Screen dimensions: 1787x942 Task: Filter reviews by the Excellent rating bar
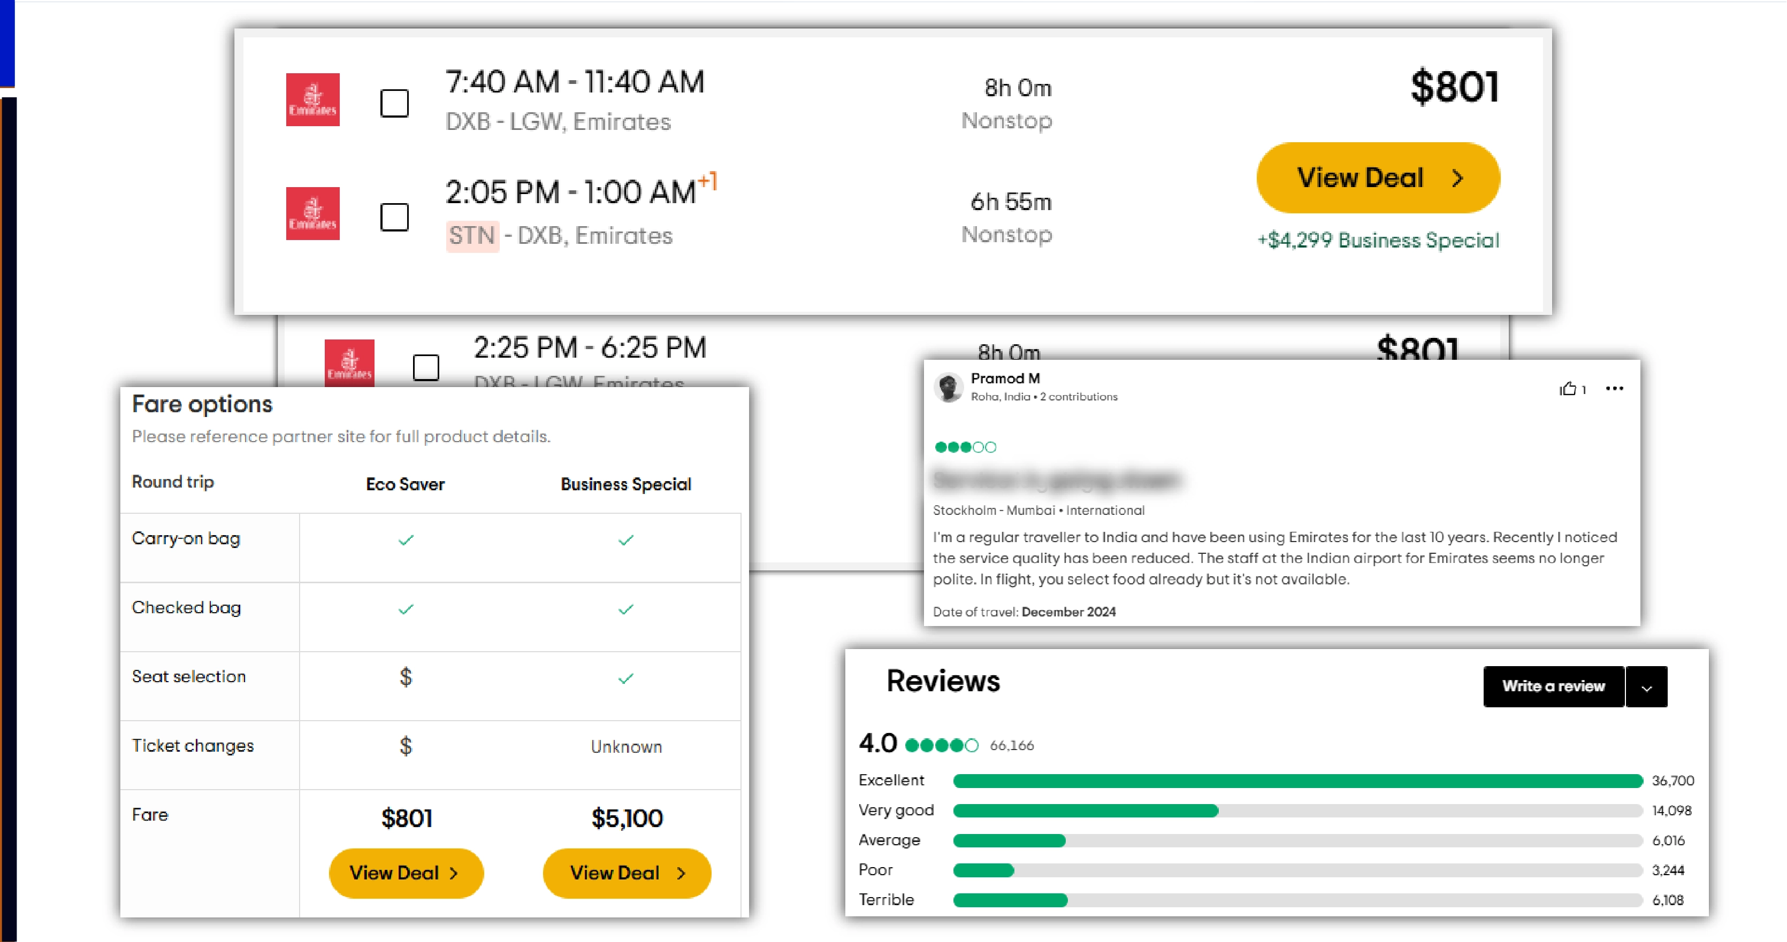pos(1298,781)
